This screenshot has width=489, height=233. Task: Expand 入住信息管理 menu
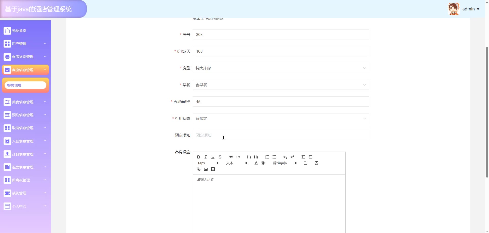point(25,141)
